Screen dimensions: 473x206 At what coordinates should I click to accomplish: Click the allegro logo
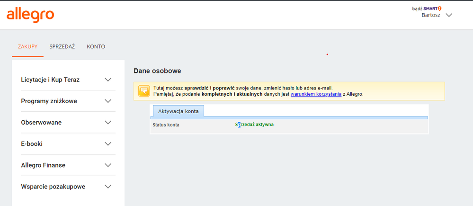point(30,15)
